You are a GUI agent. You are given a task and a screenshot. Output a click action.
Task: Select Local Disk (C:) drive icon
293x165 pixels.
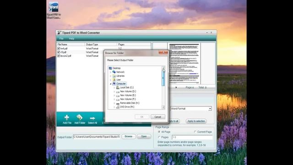click(x=118, y=88)
